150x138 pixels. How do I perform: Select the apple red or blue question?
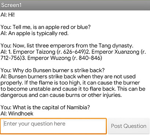pyautogui.click(x=45, y=27)
